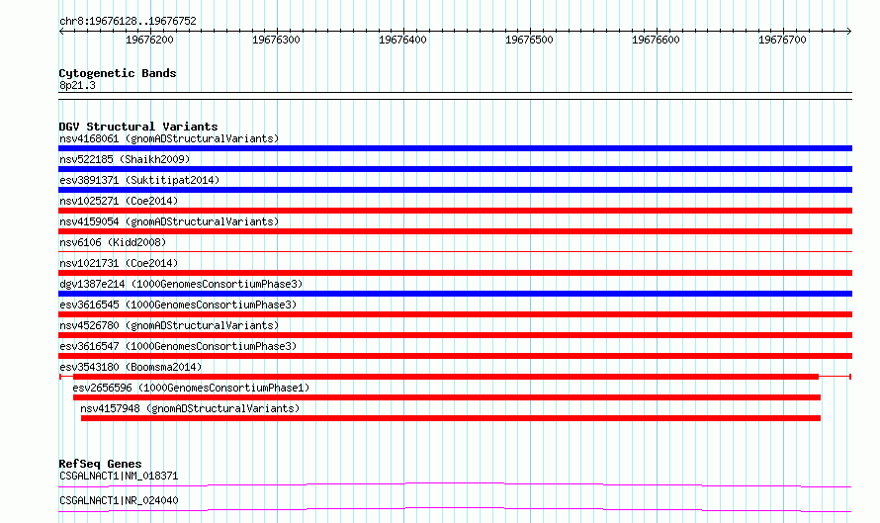880x523 pixels.
Task: Click blue bar under dgv1387e214
Action: point(455,294)
